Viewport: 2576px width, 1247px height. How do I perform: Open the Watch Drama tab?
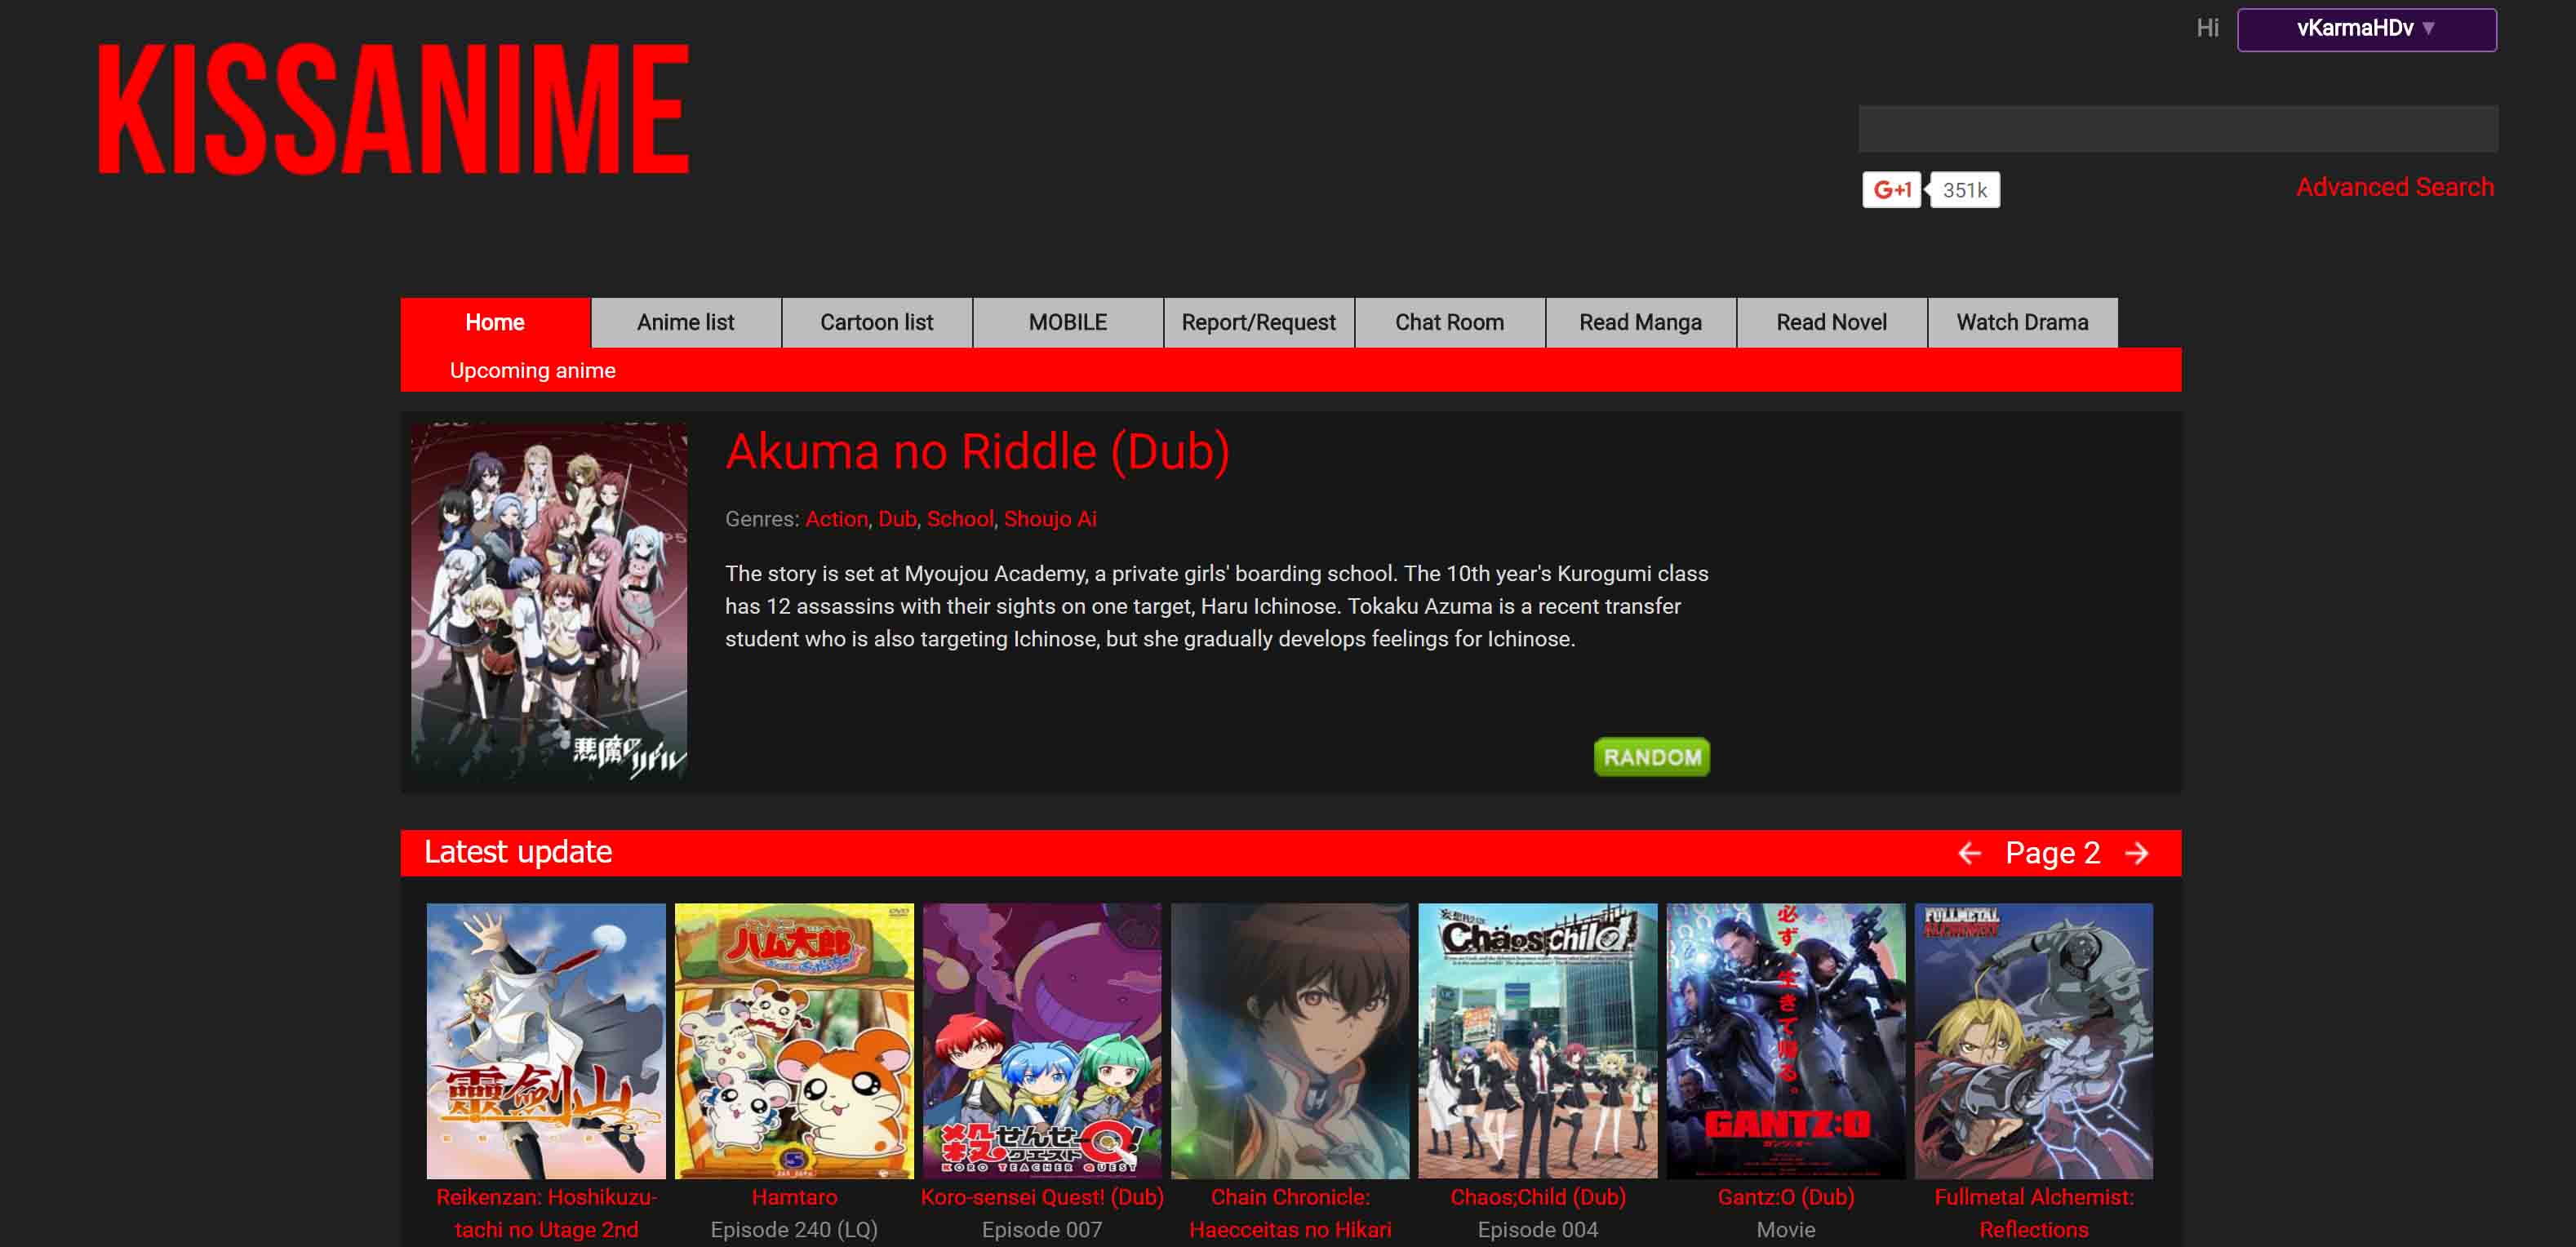tap(2023, 322)
